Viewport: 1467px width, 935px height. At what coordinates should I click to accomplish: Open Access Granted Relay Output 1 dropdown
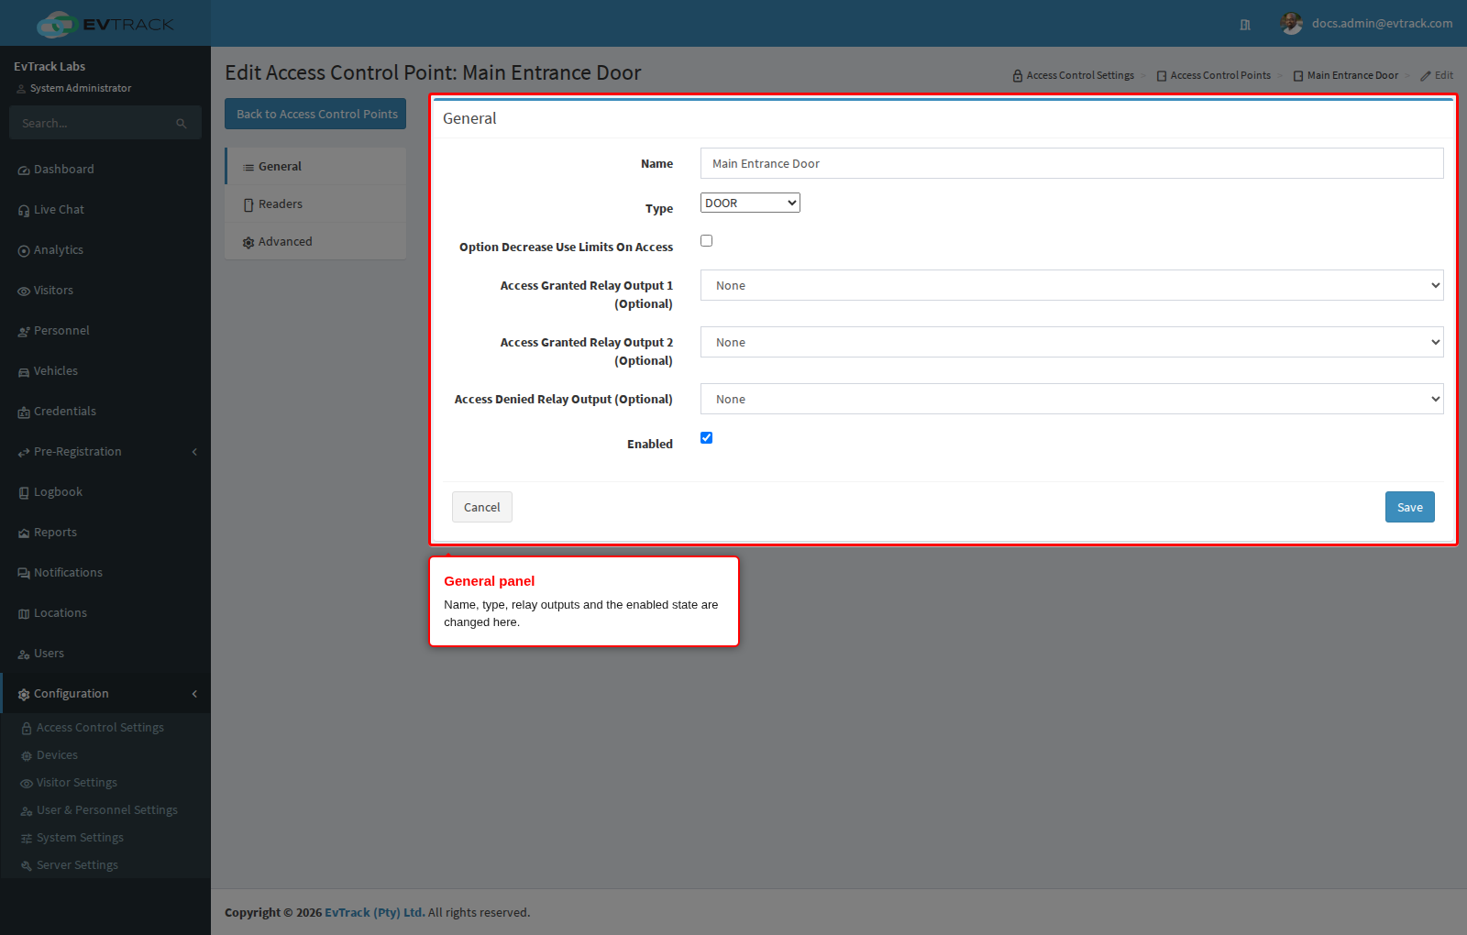pos(1072,285)
